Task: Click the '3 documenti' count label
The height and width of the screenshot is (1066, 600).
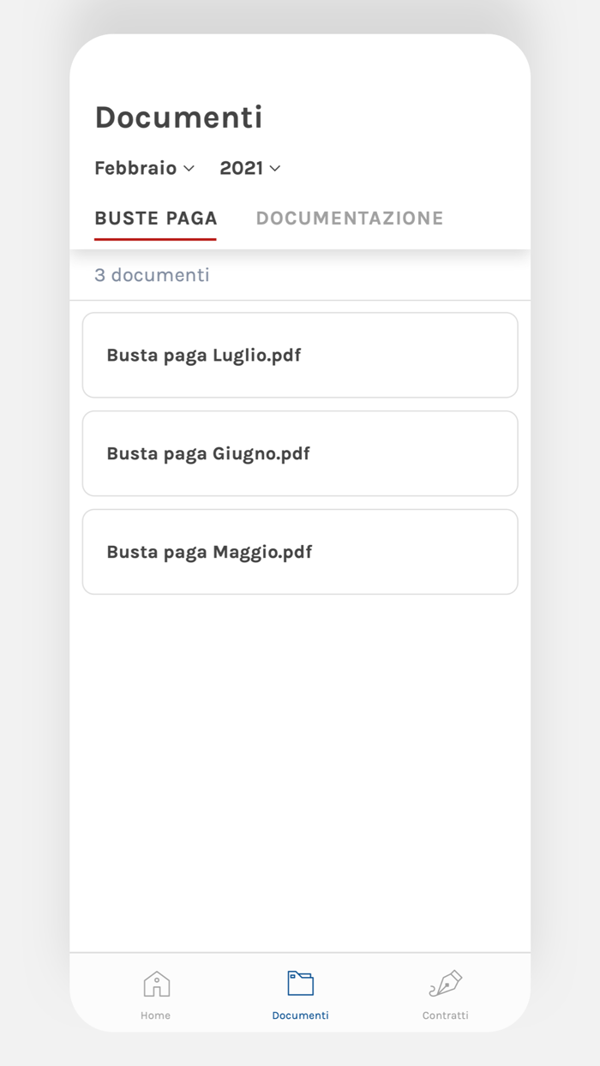Action: click(x=152, y=275)
